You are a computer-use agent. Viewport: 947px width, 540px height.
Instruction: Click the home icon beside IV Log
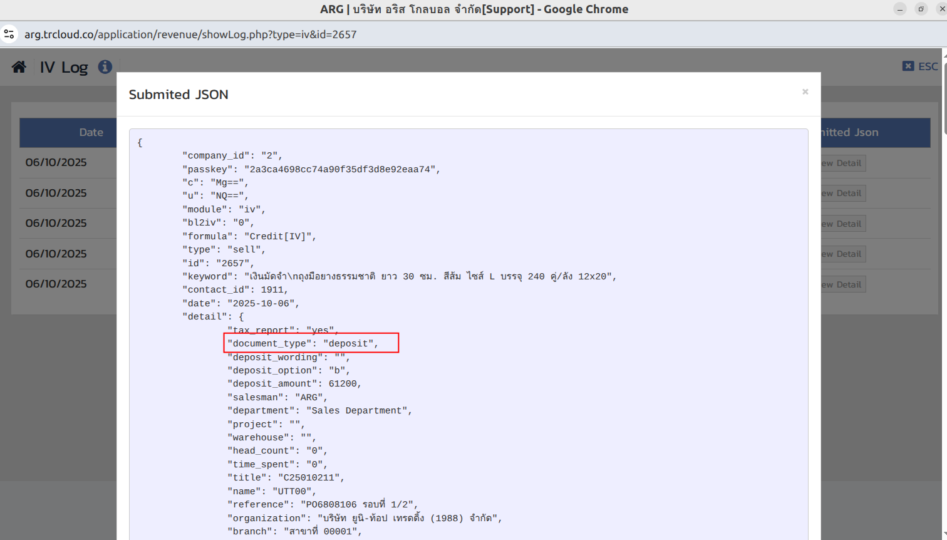point(19,67)
